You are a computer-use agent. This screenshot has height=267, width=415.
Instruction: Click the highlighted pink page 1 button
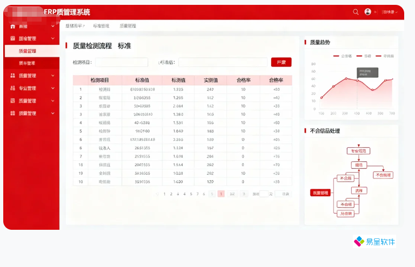pyautogui.click(x=221, y=194)
